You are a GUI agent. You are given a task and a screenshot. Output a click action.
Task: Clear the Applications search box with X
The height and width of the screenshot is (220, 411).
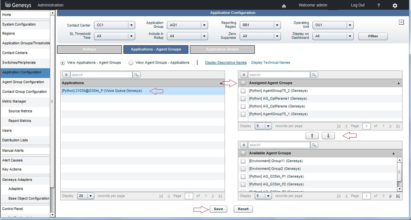[66, 75]
